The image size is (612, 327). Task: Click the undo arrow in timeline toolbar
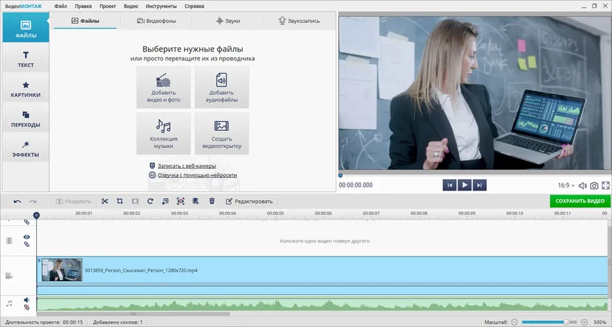tap(17, 201)
